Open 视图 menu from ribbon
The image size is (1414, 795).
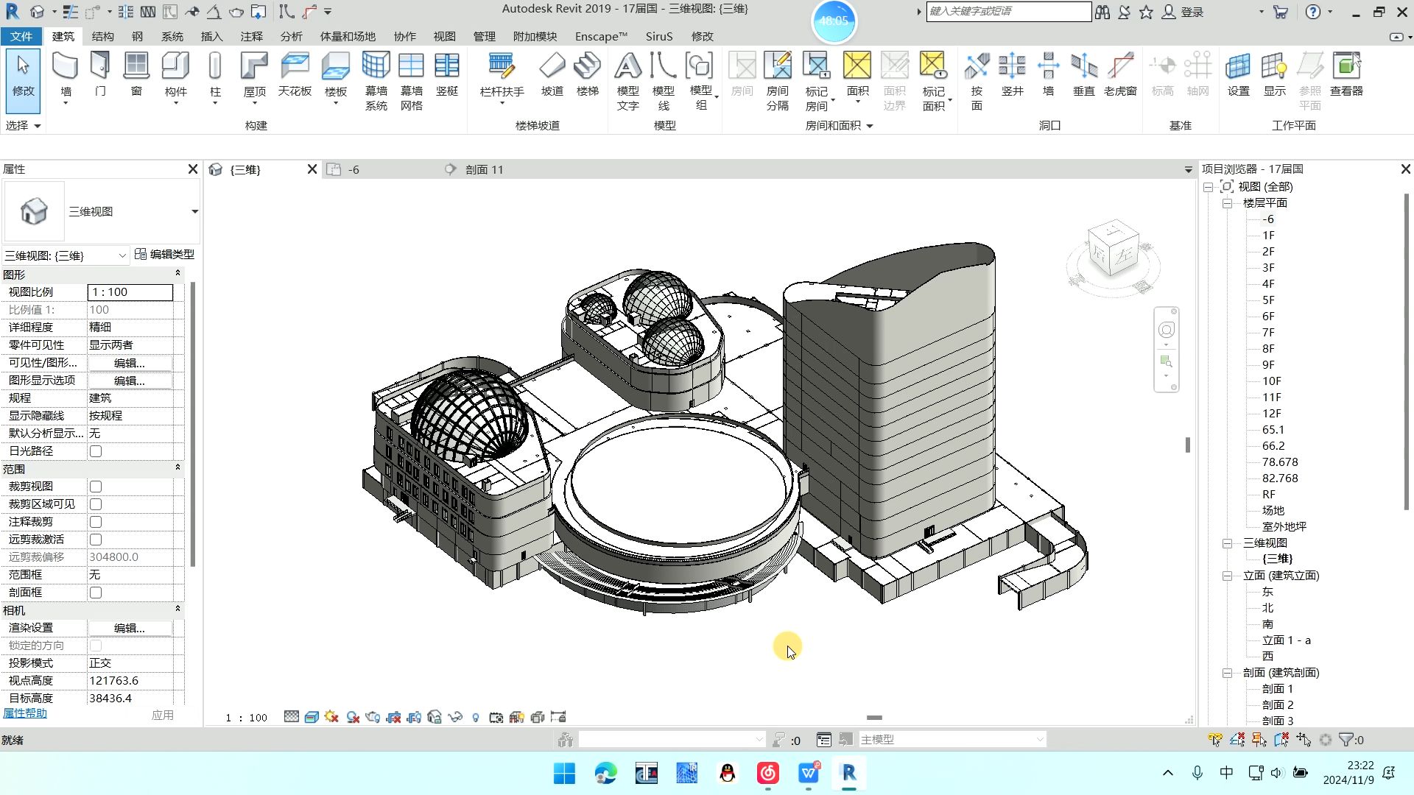click(x=444, y=36)
